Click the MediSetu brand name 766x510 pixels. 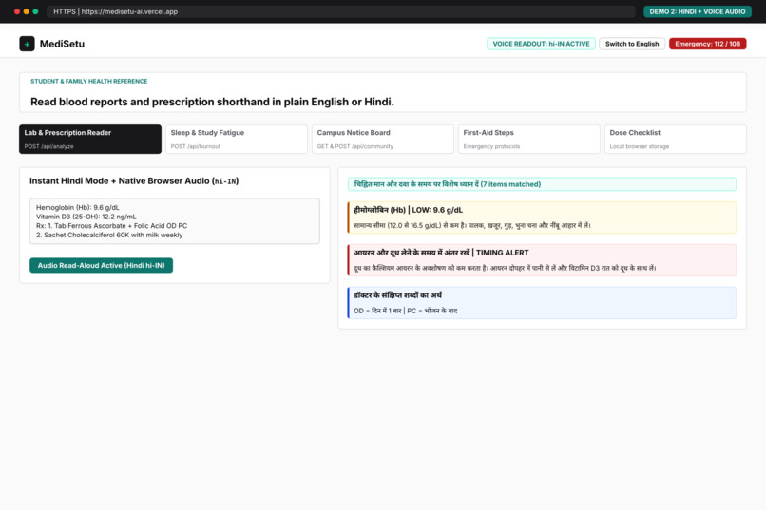click(x=62, y=44)
